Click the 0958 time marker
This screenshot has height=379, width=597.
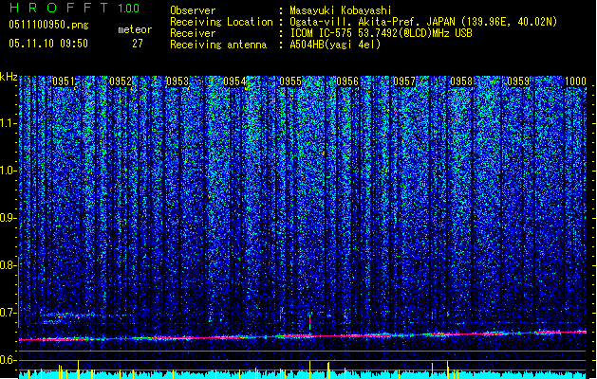[x=461, y=81]
